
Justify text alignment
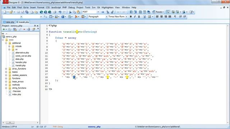170,17
